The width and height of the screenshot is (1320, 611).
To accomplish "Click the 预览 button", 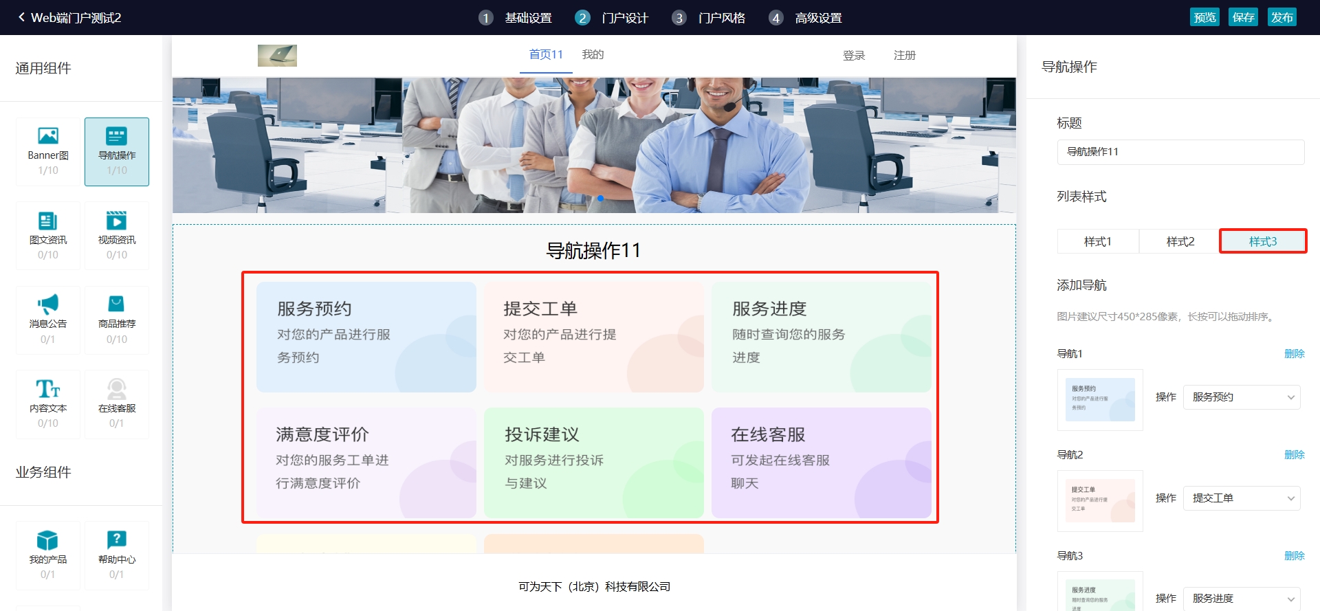I will pos(1204,17).
